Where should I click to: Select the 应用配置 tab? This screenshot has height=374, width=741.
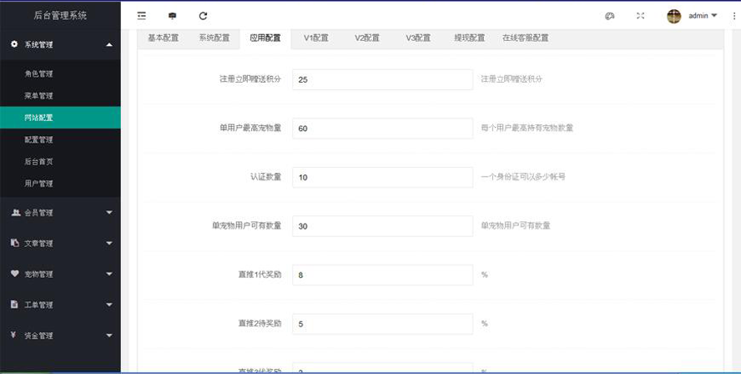click(265, 38)
